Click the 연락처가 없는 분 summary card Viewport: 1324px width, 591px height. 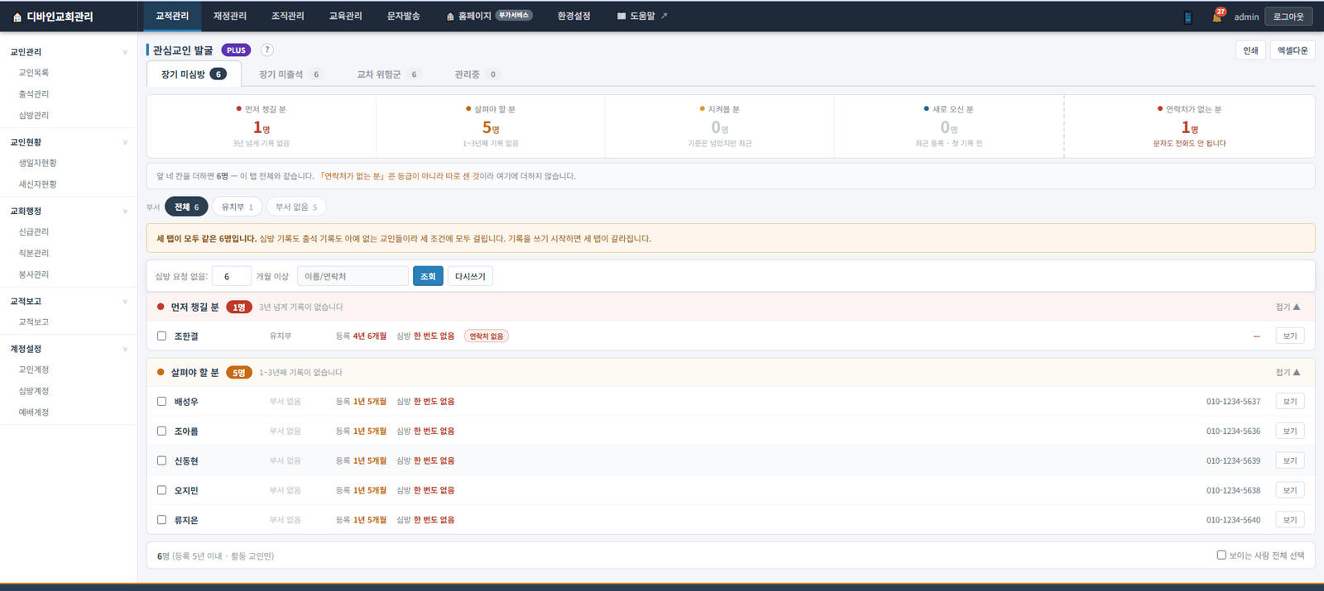coord(1189,126)
